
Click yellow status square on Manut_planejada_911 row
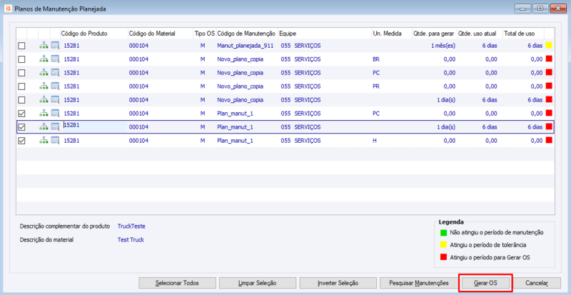[x=549, y=45]
